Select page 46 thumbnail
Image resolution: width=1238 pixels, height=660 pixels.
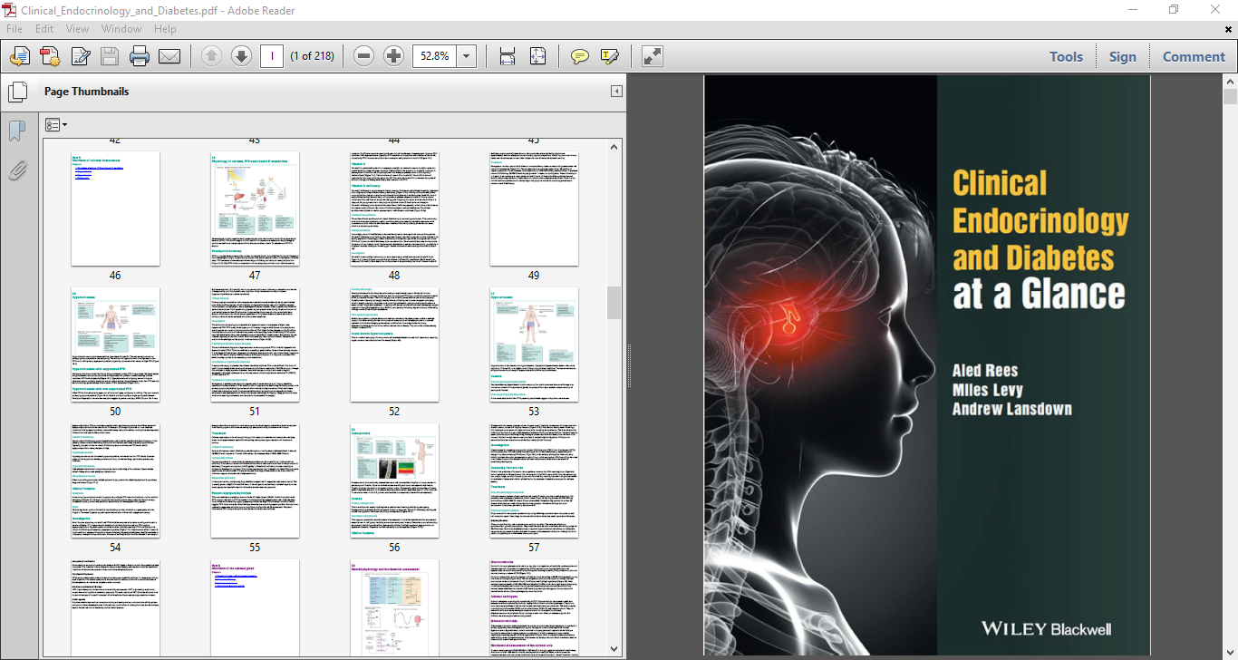[x=115, y=209]
